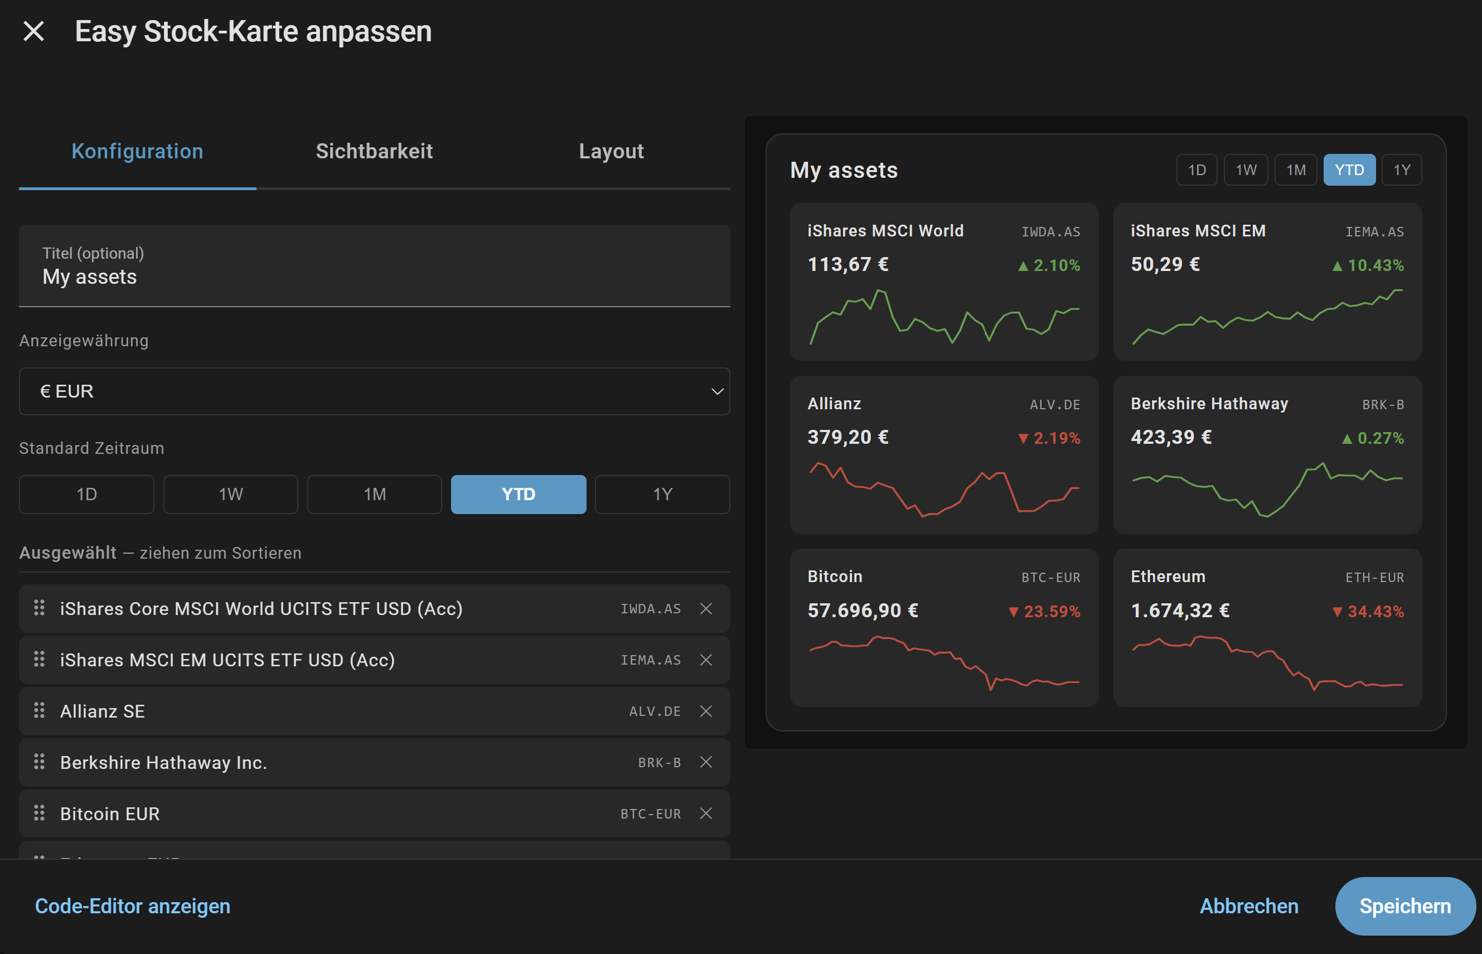
Task: Grab drag handle of Allianz SE row
Action: point(39,710)
